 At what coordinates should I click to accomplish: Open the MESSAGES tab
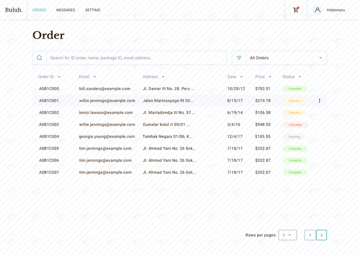66,10
